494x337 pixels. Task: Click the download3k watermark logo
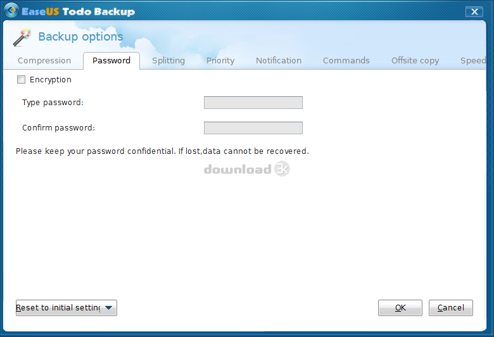(247, 169)
